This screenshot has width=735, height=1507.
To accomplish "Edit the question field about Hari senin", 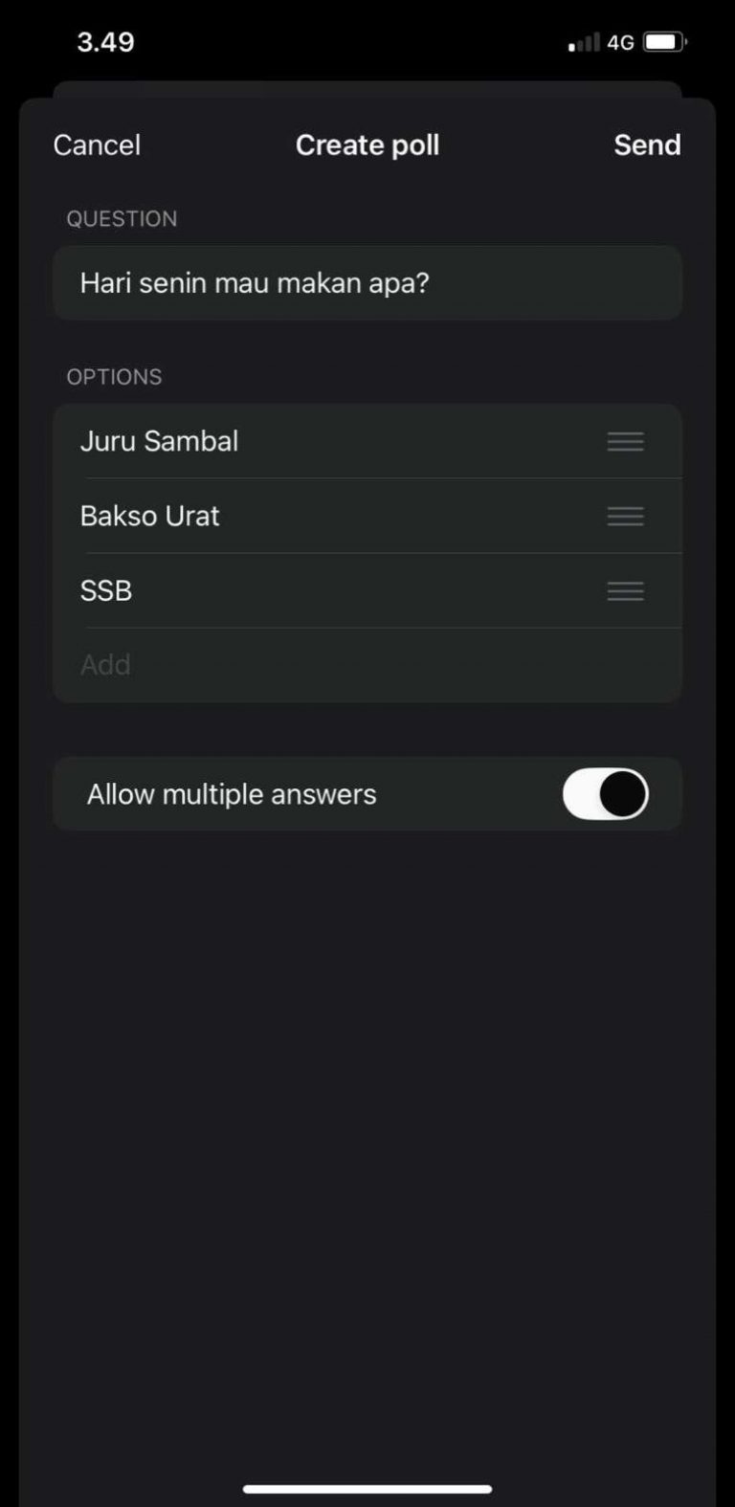I will click(x=255, y=283).
